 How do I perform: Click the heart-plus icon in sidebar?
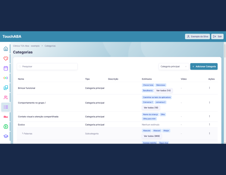[6, 59]
